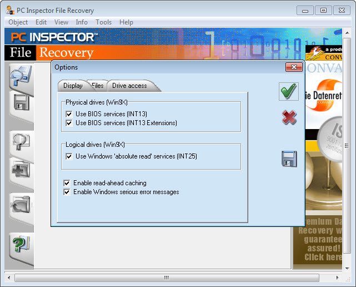Confirm options with the green checkmark

point(289,91)
